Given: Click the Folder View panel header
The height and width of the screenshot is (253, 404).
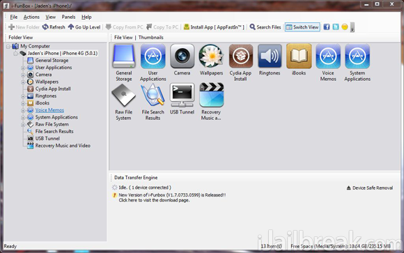Looking at the screenshot, I should point(21,38).
